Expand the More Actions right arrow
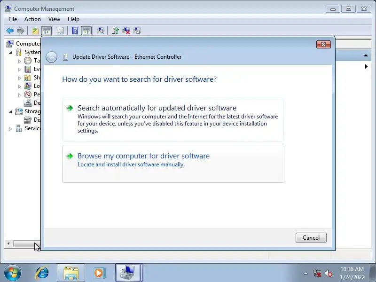The image size is (376, 282). click(366, 66)
